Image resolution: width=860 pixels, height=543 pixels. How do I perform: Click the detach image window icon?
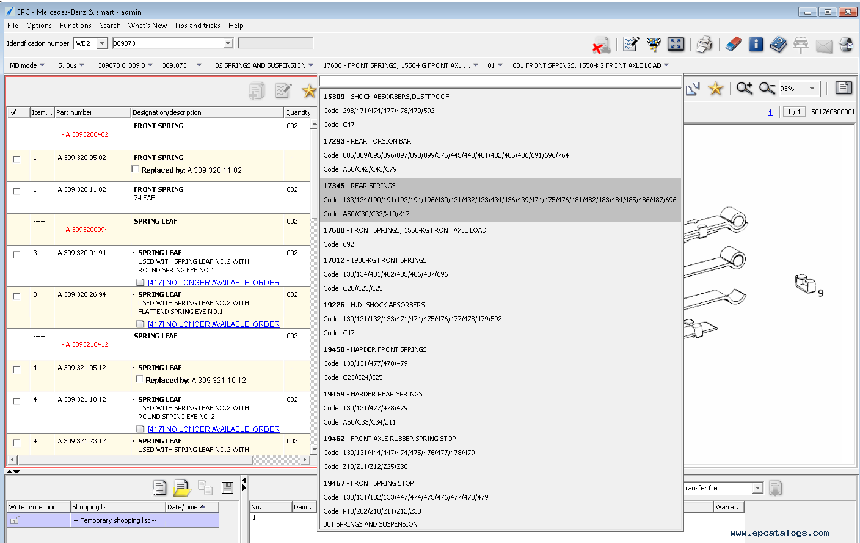pos(693,89)
